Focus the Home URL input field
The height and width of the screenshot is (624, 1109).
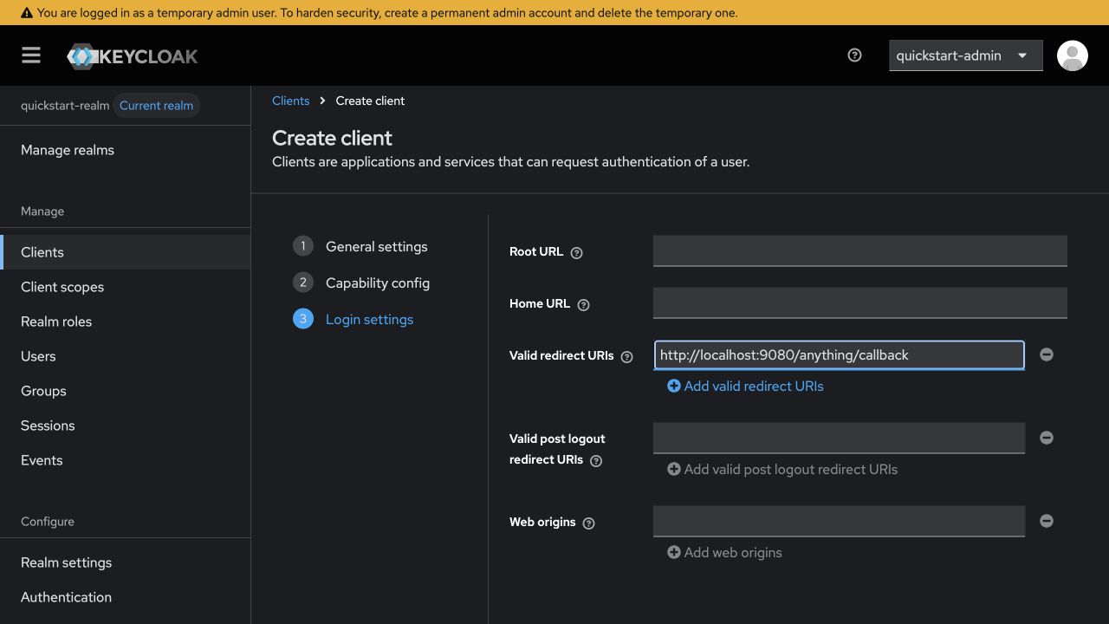tap(860, 302)
